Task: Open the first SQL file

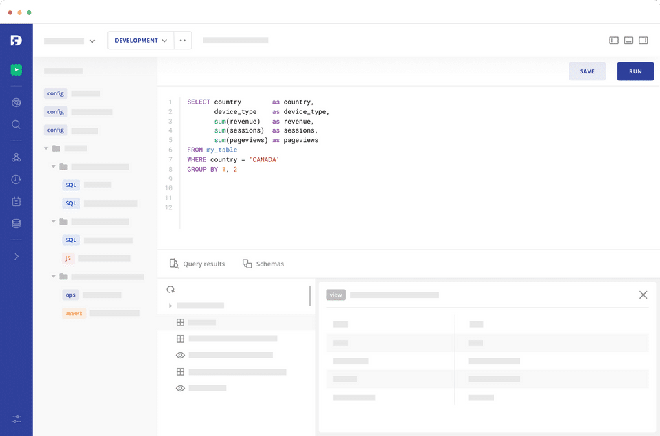Action: [87, 185]
